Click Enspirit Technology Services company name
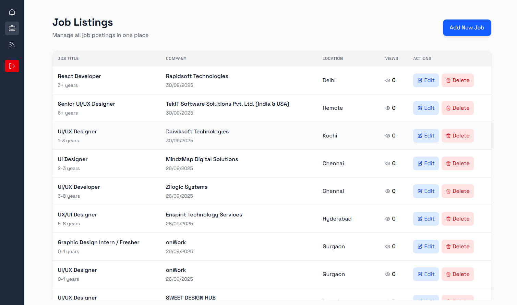The width and height of the screenshot is (517, 305). (204, 215)
